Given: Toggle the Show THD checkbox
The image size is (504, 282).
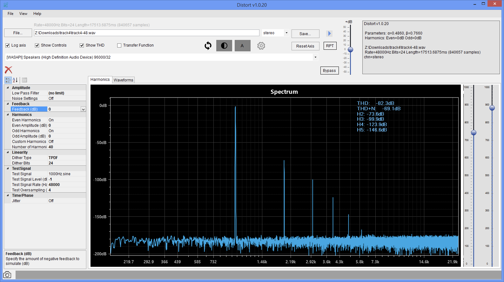Looking at the screenshot, I should pos(82,45).
